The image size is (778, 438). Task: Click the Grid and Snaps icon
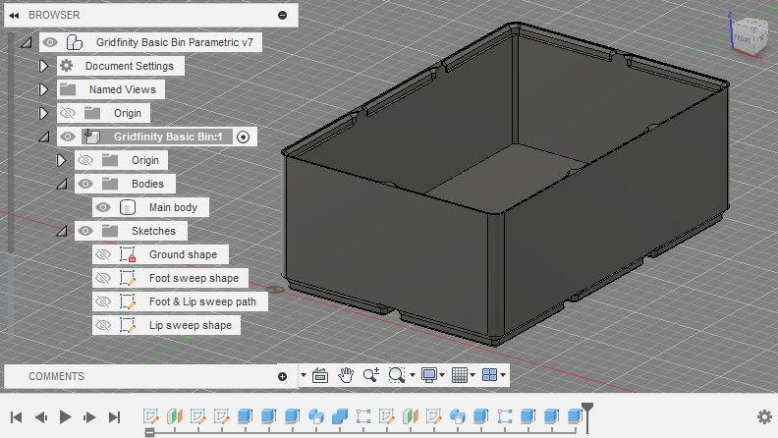click(x=460, y=375)
